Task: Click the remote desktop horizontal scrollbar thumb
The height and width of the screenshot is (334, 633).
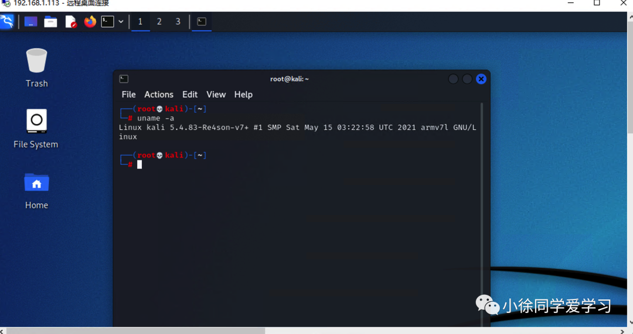Action: point(136,330)
